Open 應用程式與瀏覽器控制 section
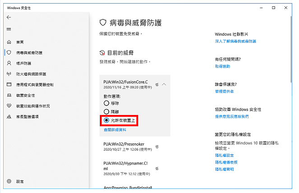Screen dimensions: 299x193 [x=35, y=85]
